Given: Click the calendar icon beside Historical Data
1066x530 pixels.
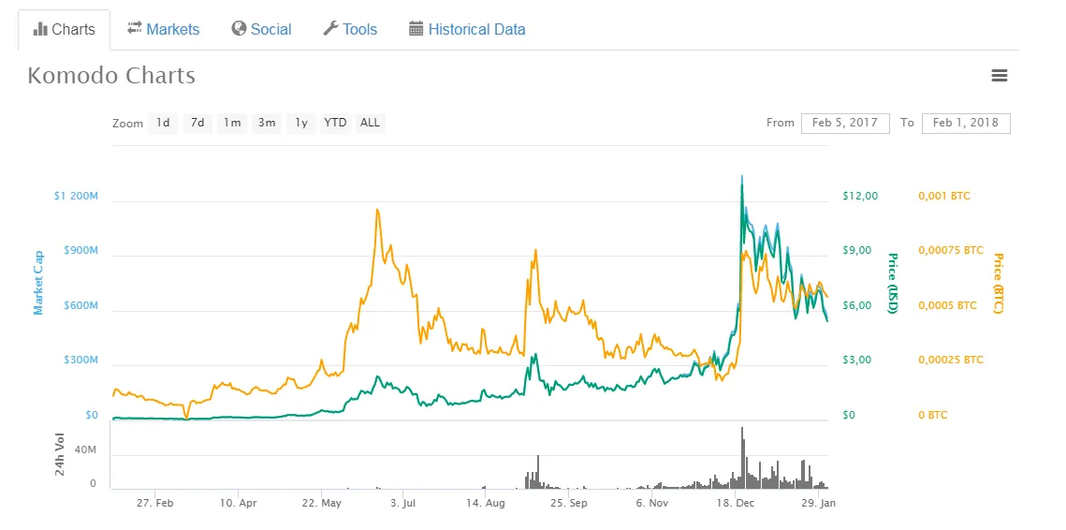Looking at the screenshot, I should coord(416,29).
